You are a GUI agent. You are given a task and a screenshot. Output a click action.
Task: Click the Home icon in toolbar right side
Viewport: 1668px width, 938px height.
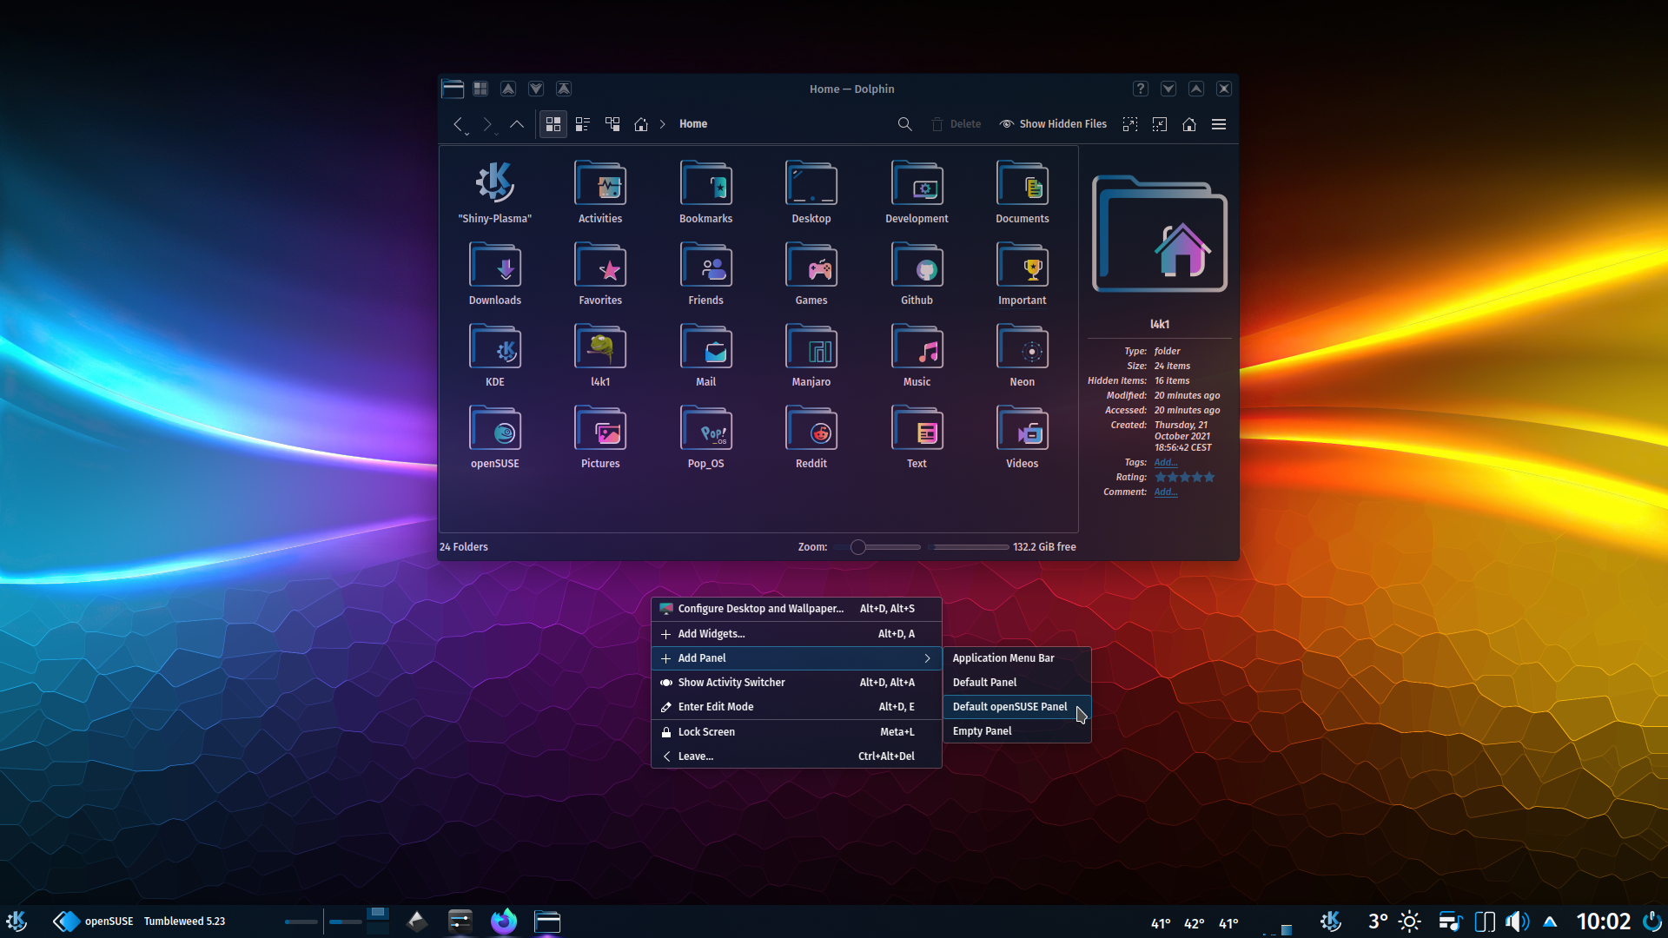[x=1189, y=124]
